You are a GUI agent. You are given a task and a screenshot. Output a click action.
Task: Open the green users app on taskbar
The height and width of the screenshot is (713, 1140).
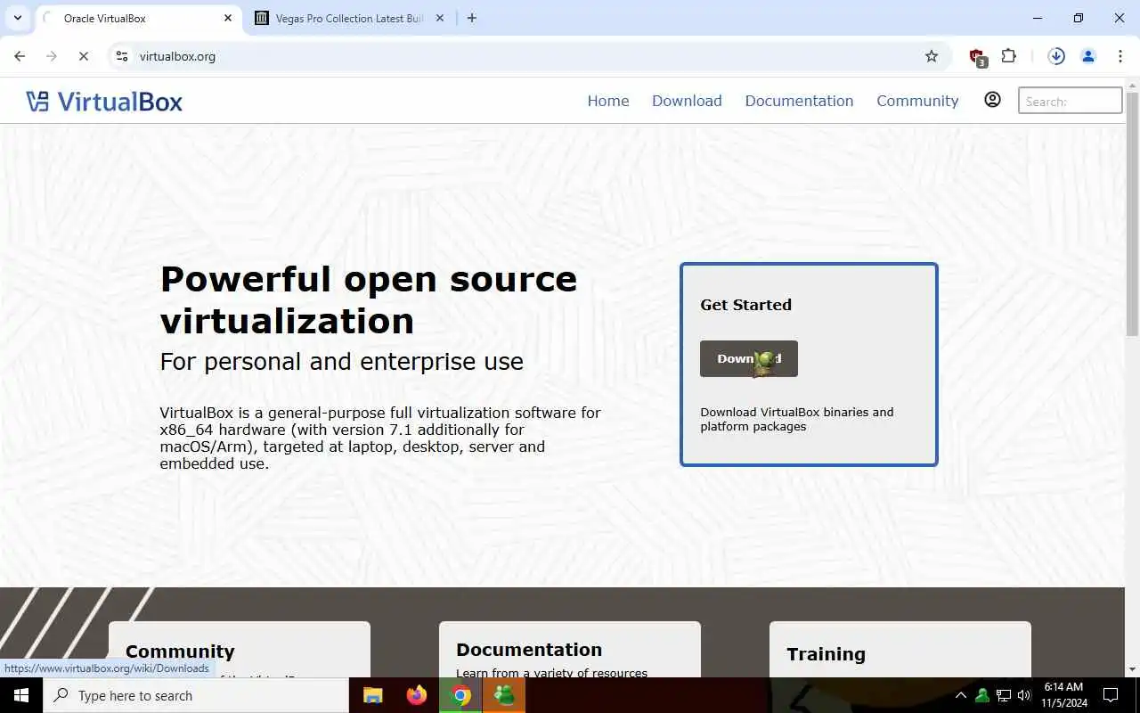[504, 695]
